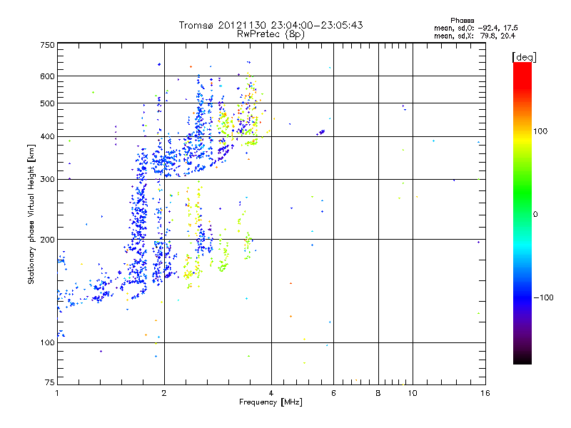Click y-axis tick label '600'
The height and width of the screenshot is (428, 571).
pos(47,76)
